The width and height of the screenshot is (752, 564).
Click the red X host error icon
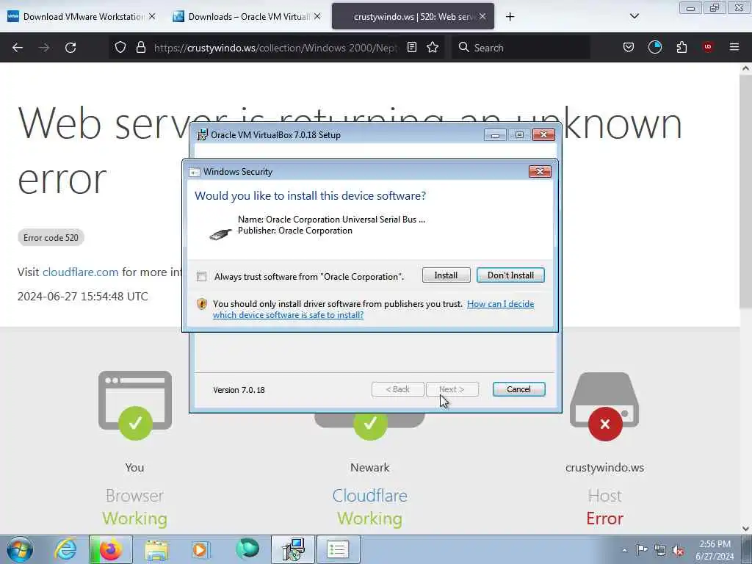(x=605, y=424)
